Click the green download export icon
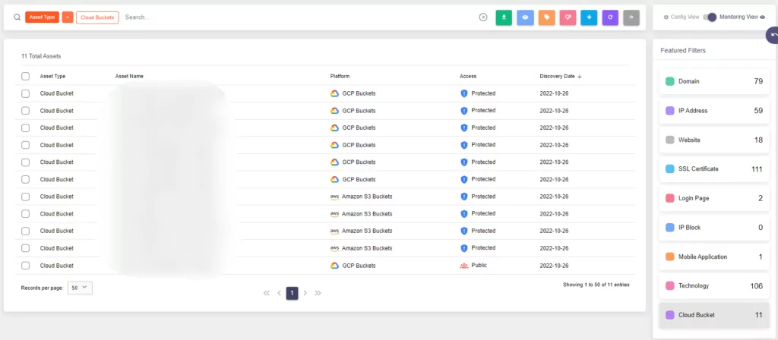 pos(504,17)
